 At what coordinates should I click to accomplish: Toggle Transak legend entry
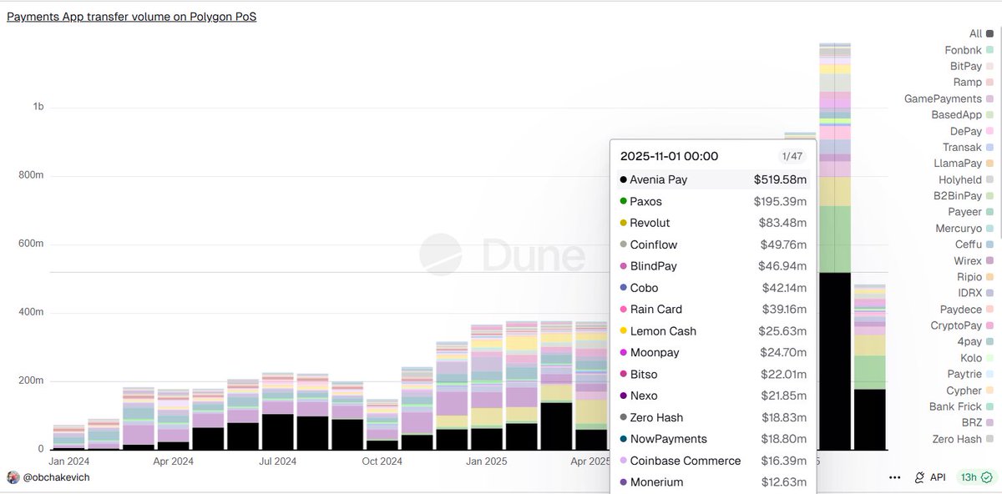[x=969, y=147]
